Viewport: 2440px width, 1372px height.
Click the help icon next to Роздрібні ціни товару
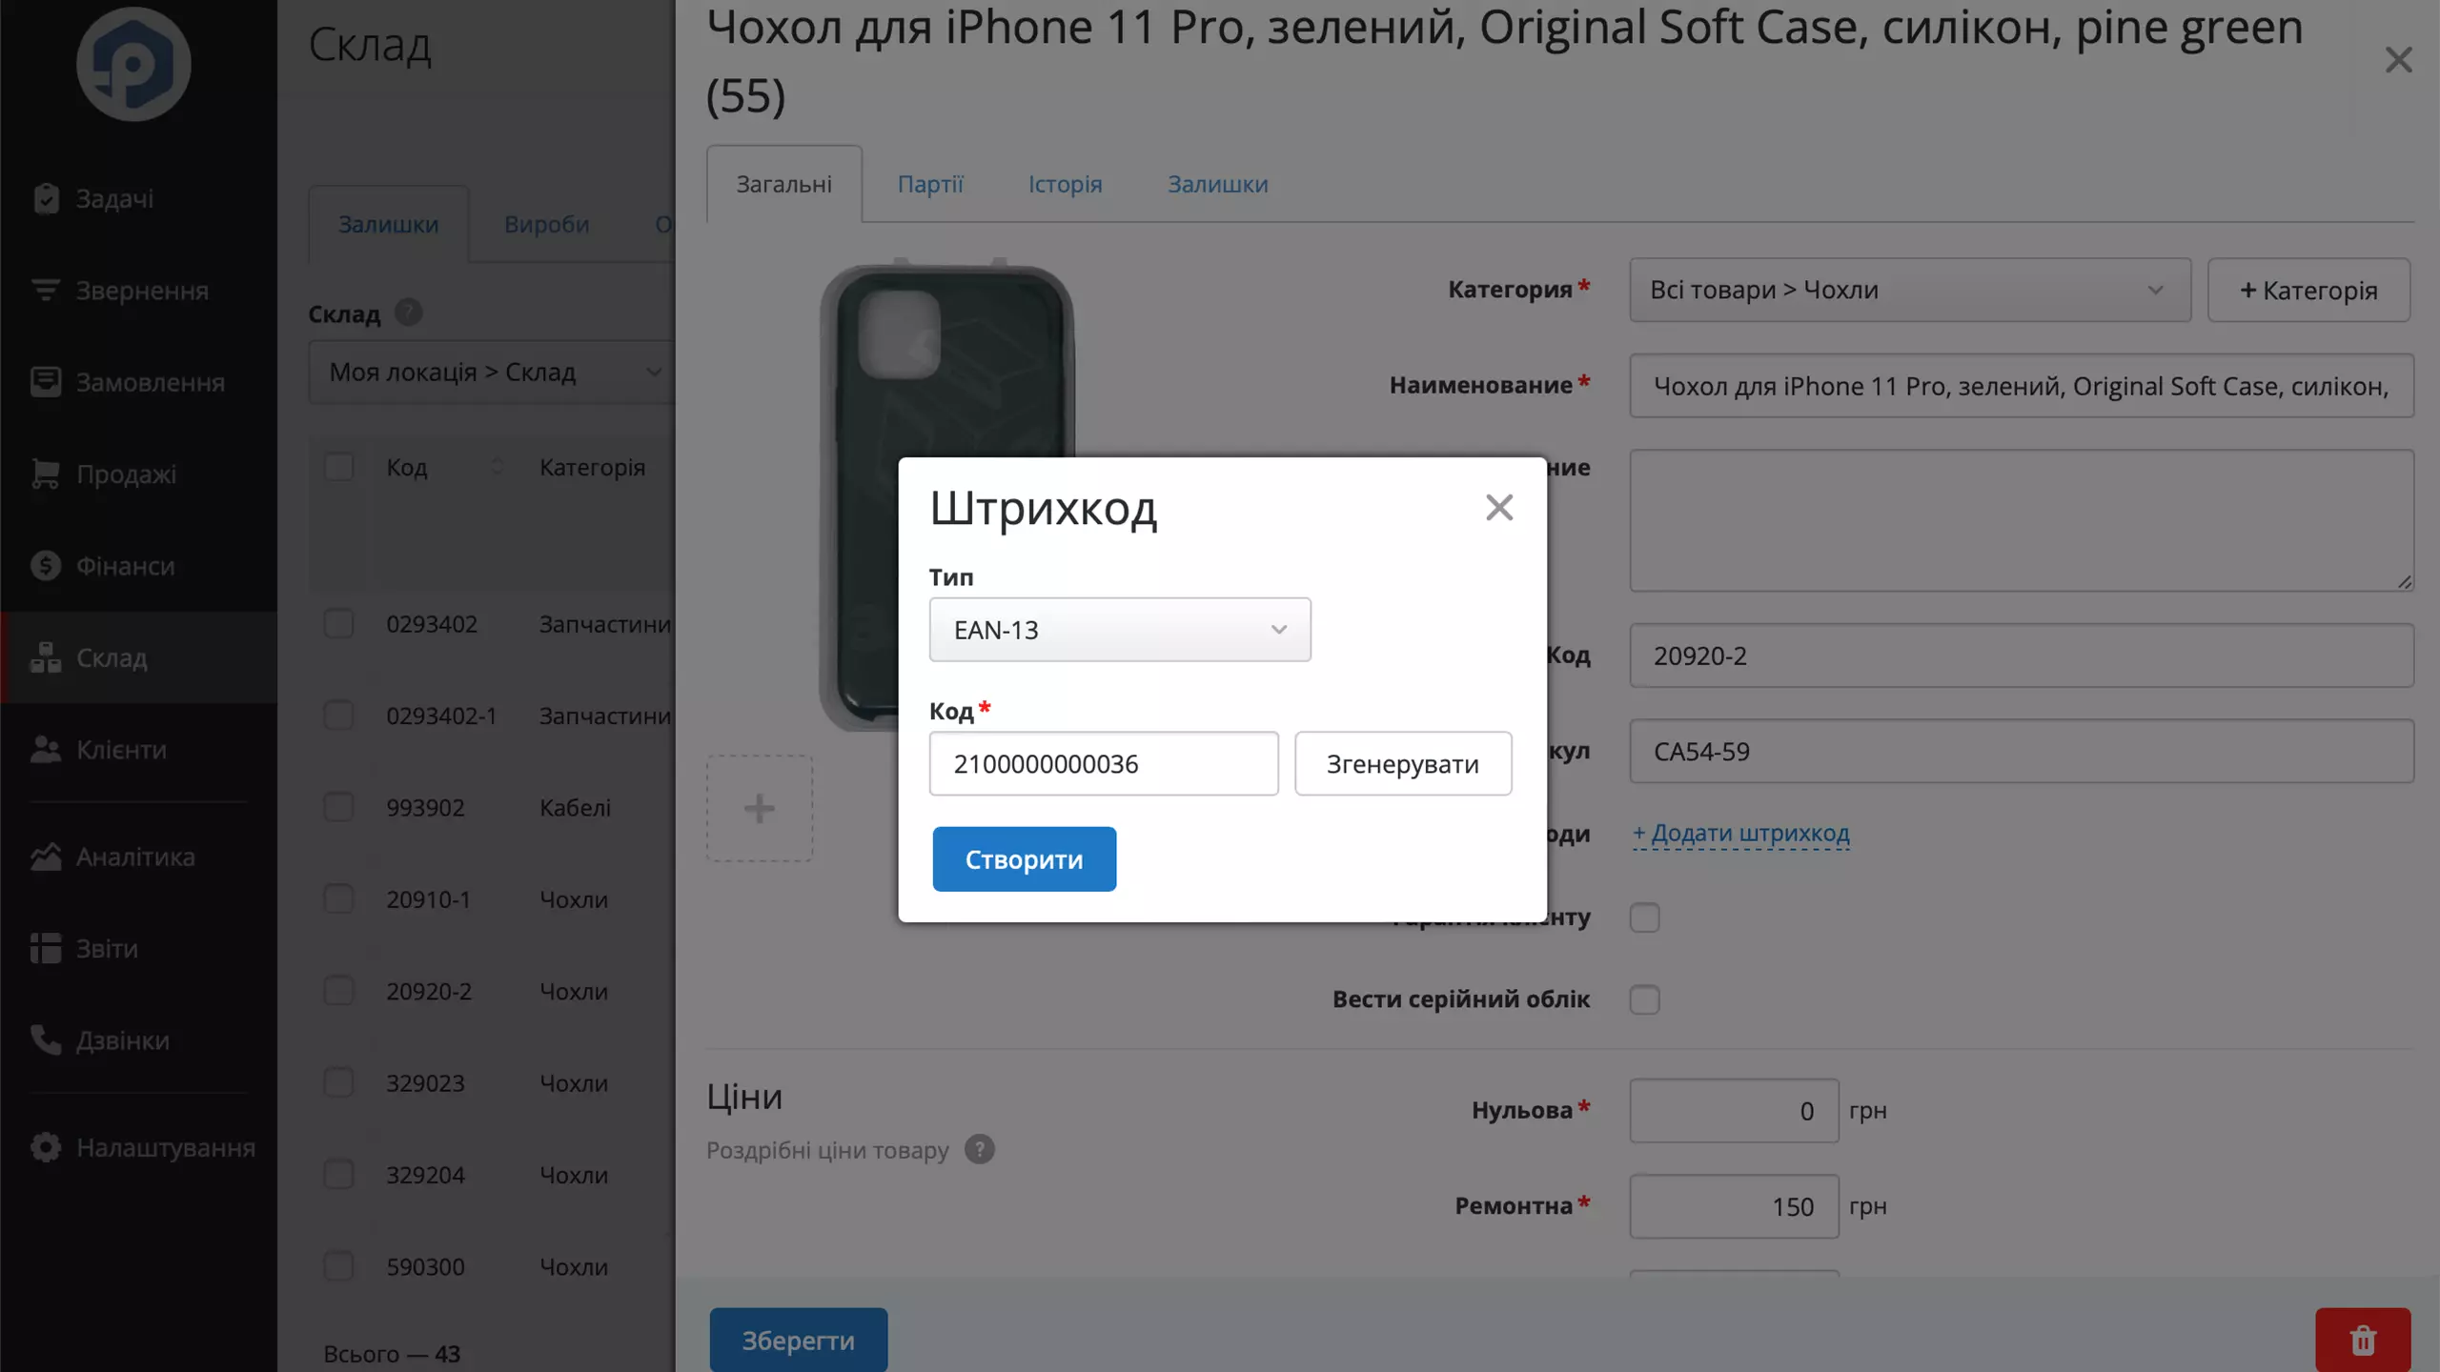tap(979, 1150)
